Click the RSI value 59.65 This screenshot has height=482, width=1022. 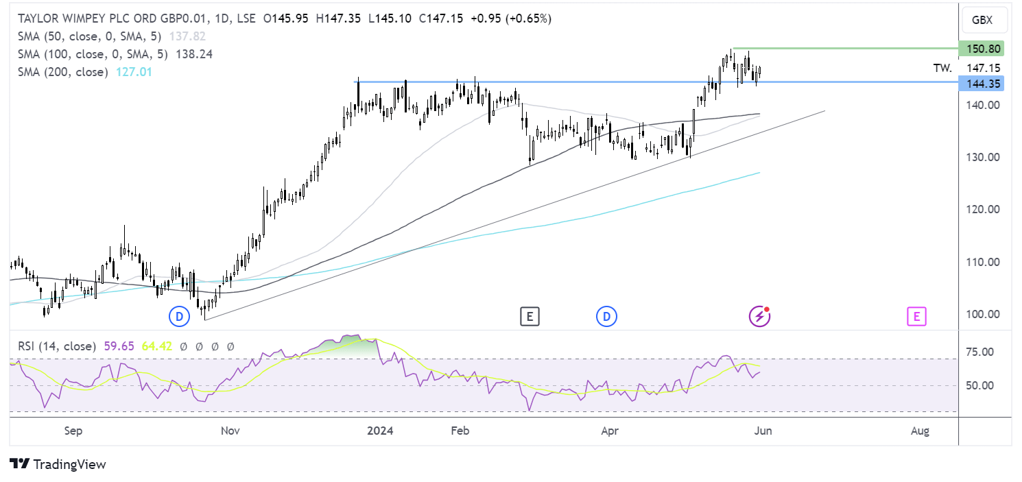pyautogui.click(x=119, y=346)
